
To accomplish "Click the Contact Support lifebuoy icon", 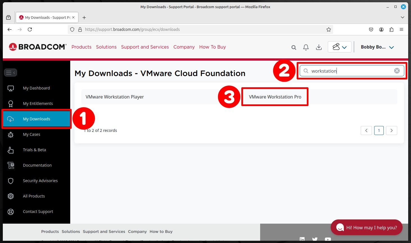I will point(11,212).
